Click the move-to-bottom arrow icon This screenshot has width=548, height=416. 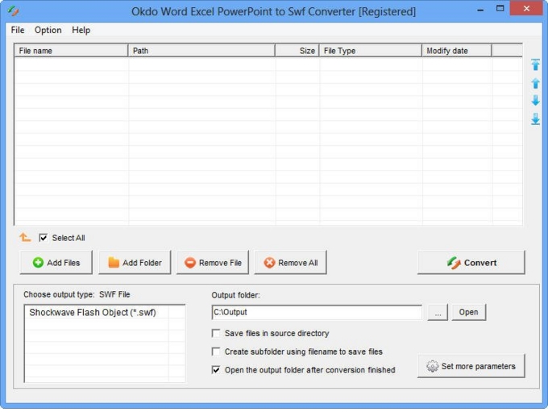[535, 119]
